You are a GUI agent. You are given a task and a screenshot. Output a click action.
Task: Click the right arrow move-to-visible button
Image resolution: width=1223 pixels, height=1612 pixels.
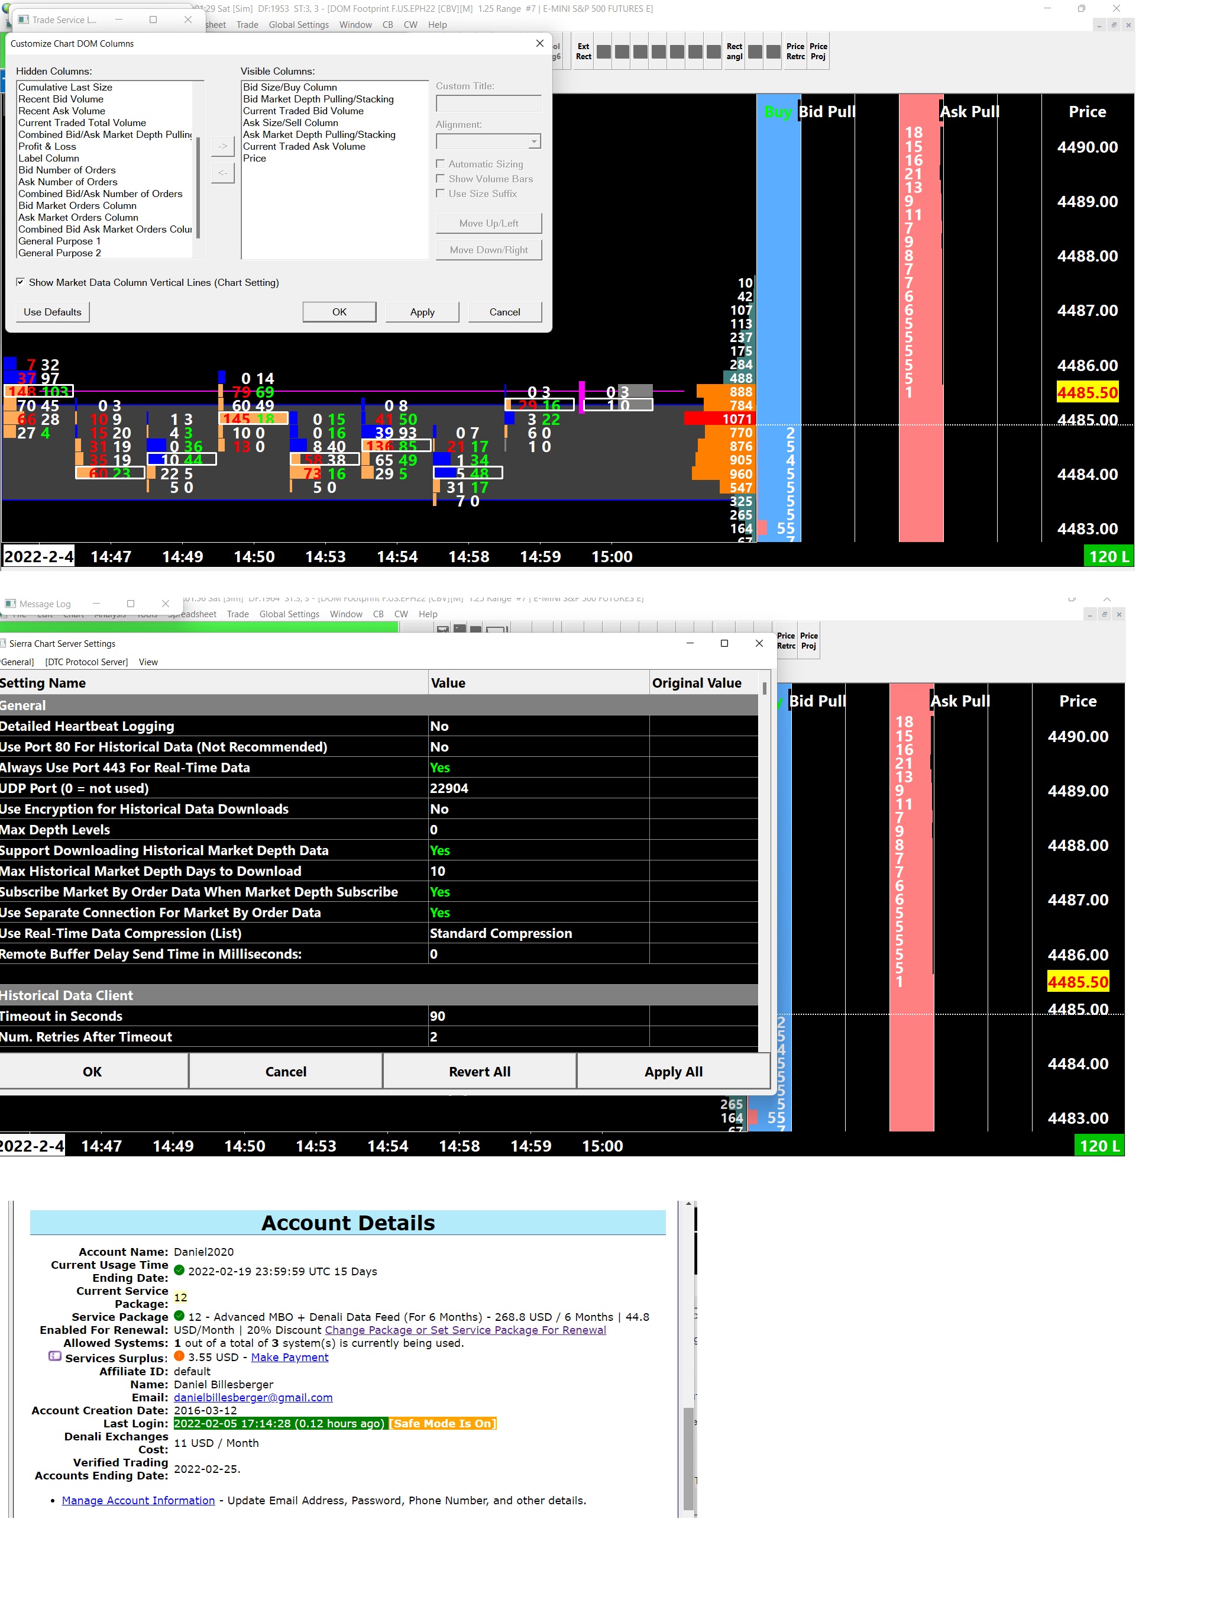click(223, 147)
